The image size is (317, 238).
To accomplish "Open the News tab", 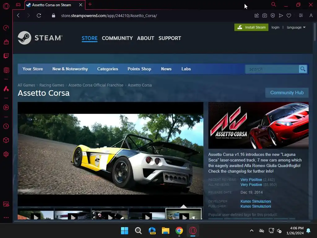I will (166, 69).
